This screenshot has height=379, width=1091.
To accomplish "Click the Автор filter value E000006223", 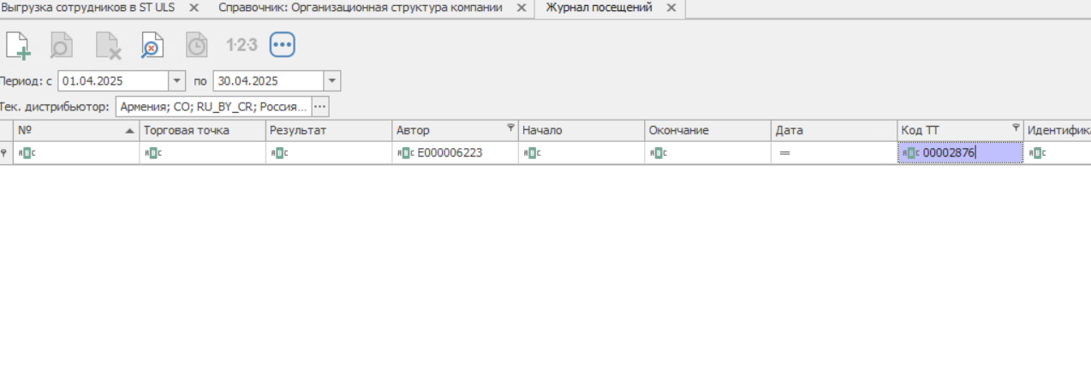I will [451, 153].
